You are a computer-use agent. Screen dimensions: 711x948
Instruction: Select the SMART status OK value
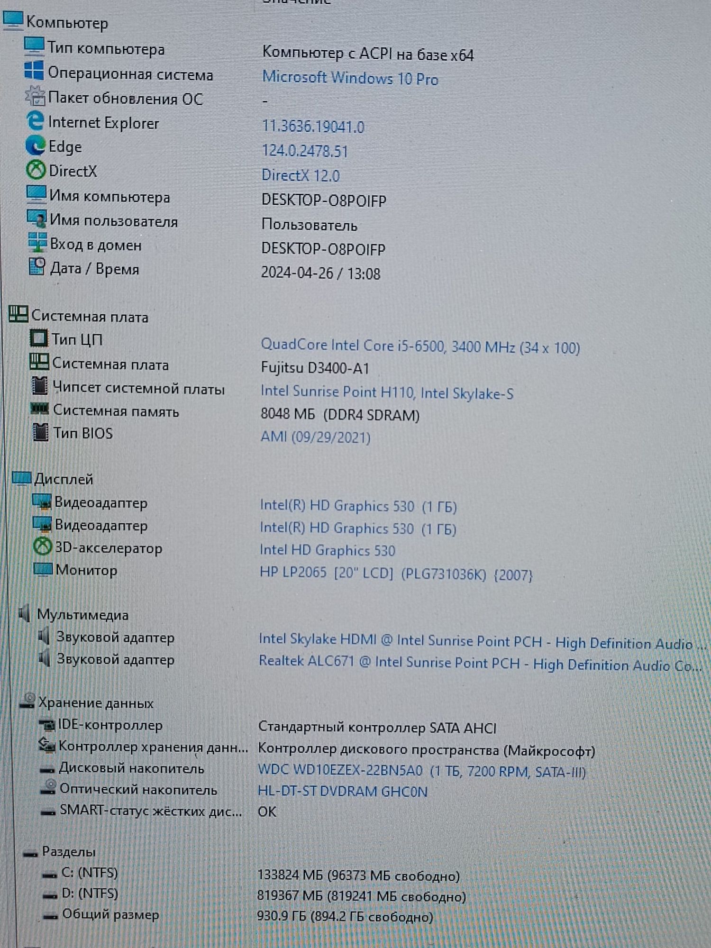267,811
